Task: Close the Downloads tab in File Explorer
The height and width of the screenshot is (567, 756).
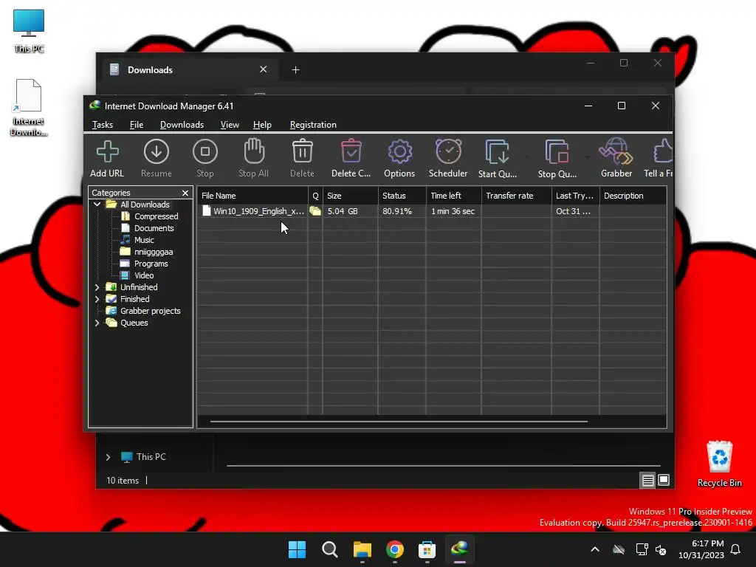Action: [264, 69]
